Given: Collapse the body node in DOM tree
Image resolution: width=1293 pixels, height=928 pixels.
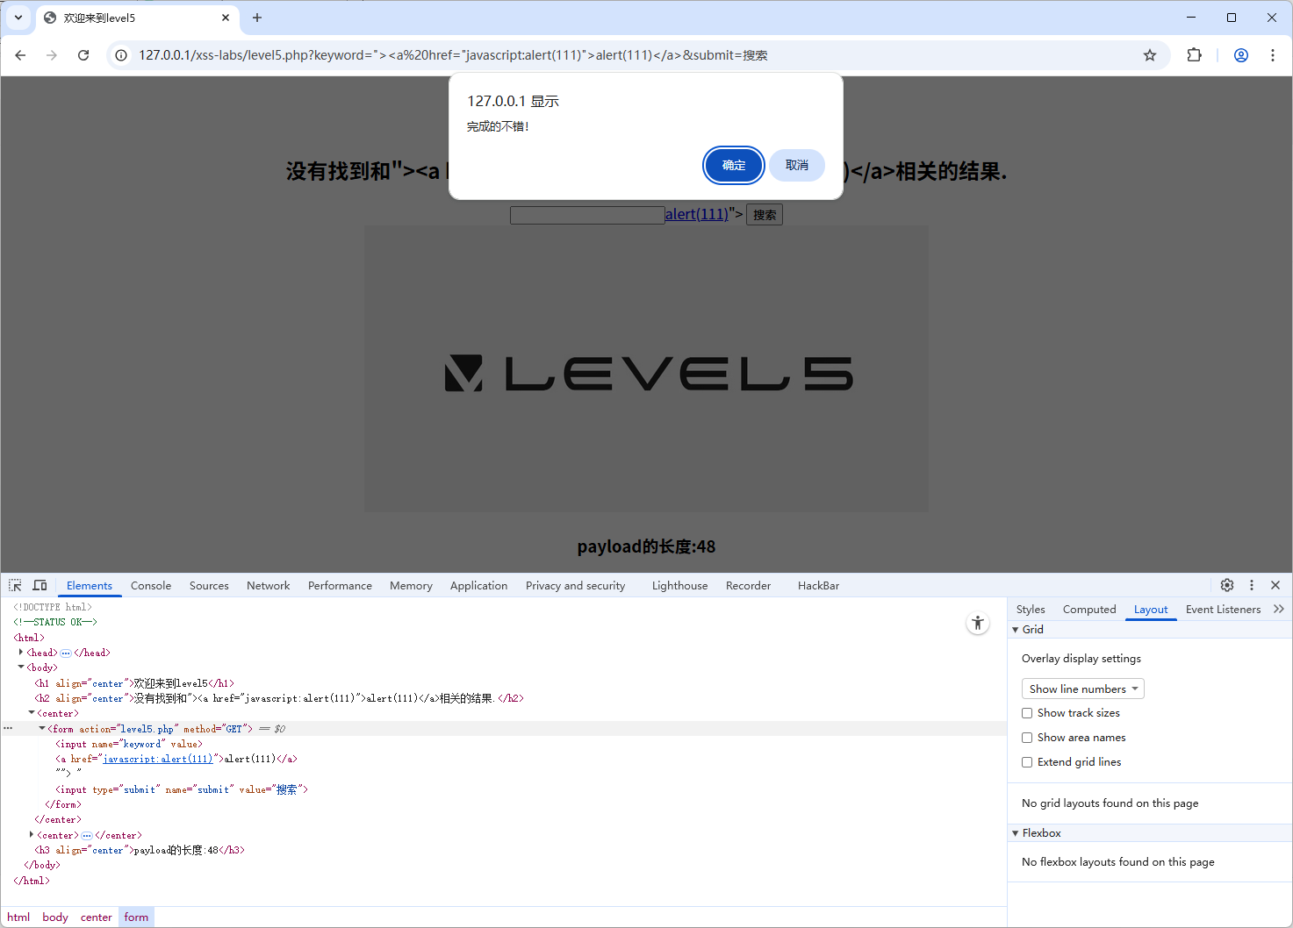Looking at the screenshot, I should click(21, 667).
